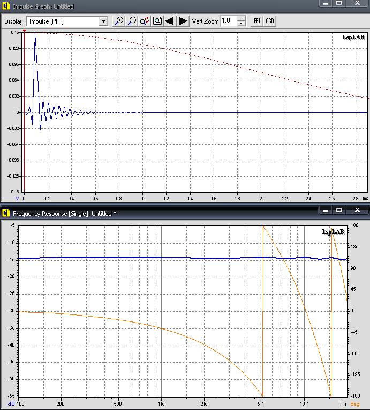Click the 10K label on frequency axis
370x410 pixels.
coord(304,404)
